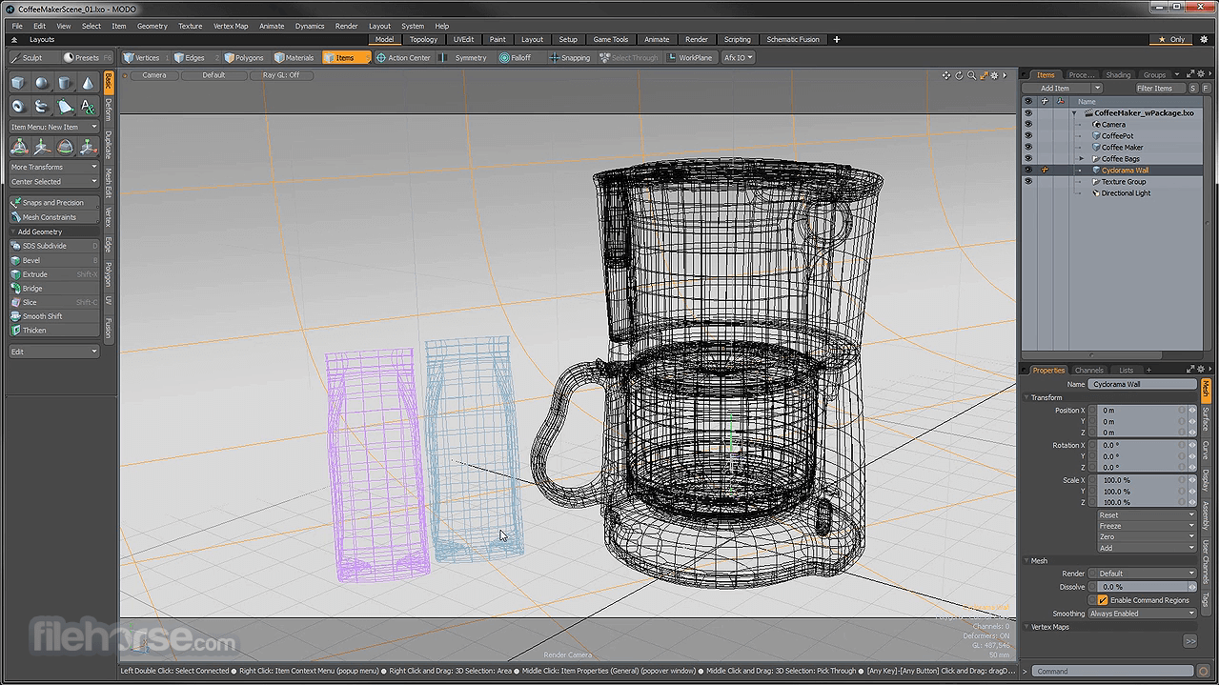Toggle visibility of the Texture Group
Screen dimensions: 1219x685
click(x=1027, y=182)
